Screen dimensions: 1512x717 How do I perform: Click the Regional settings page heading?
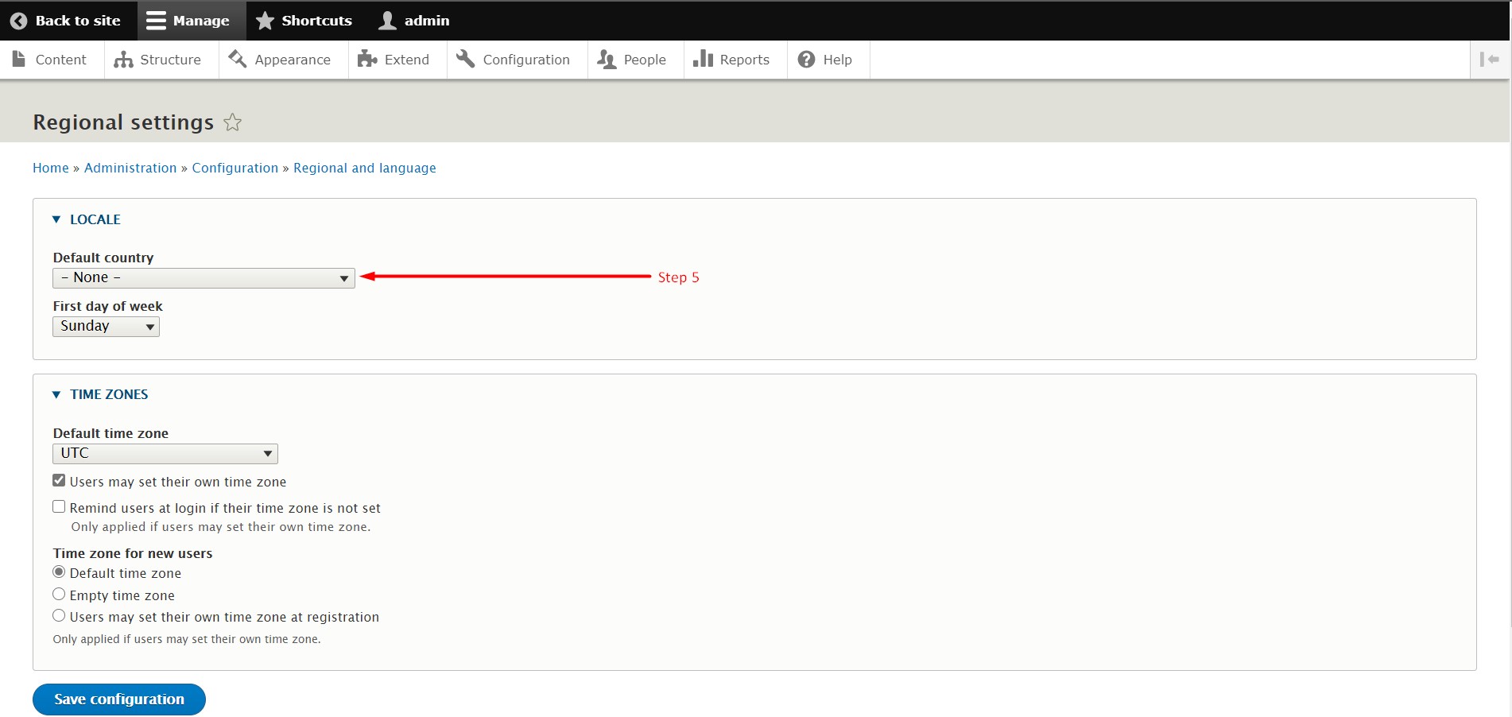click(123, 122)
